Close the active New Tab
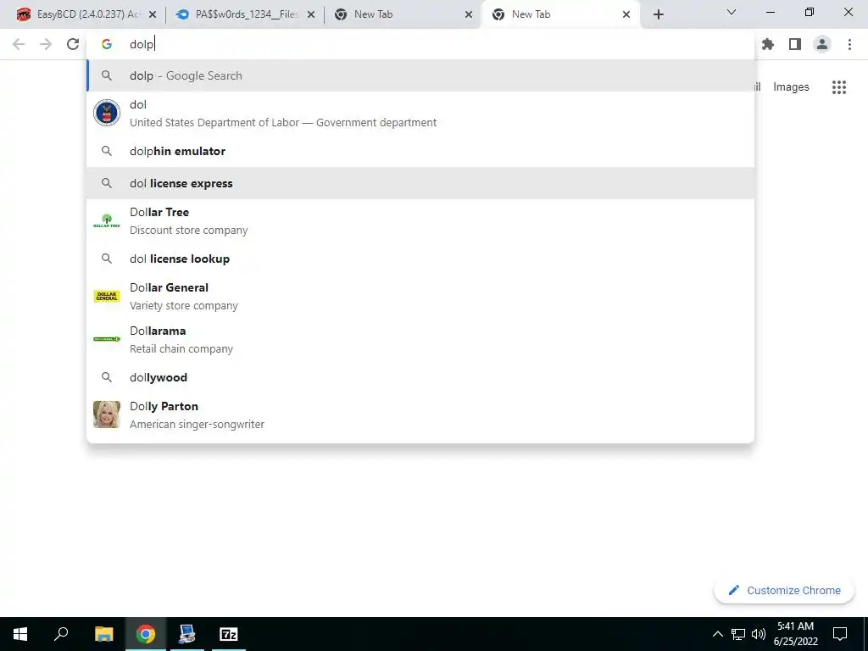Image resolution: width=868 pixels, height=651 pixels. tap(626, 14)
